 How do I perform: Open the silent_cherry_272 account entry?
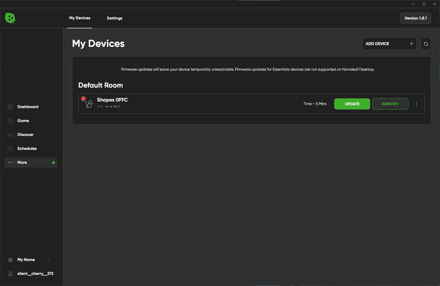point(35,274)
